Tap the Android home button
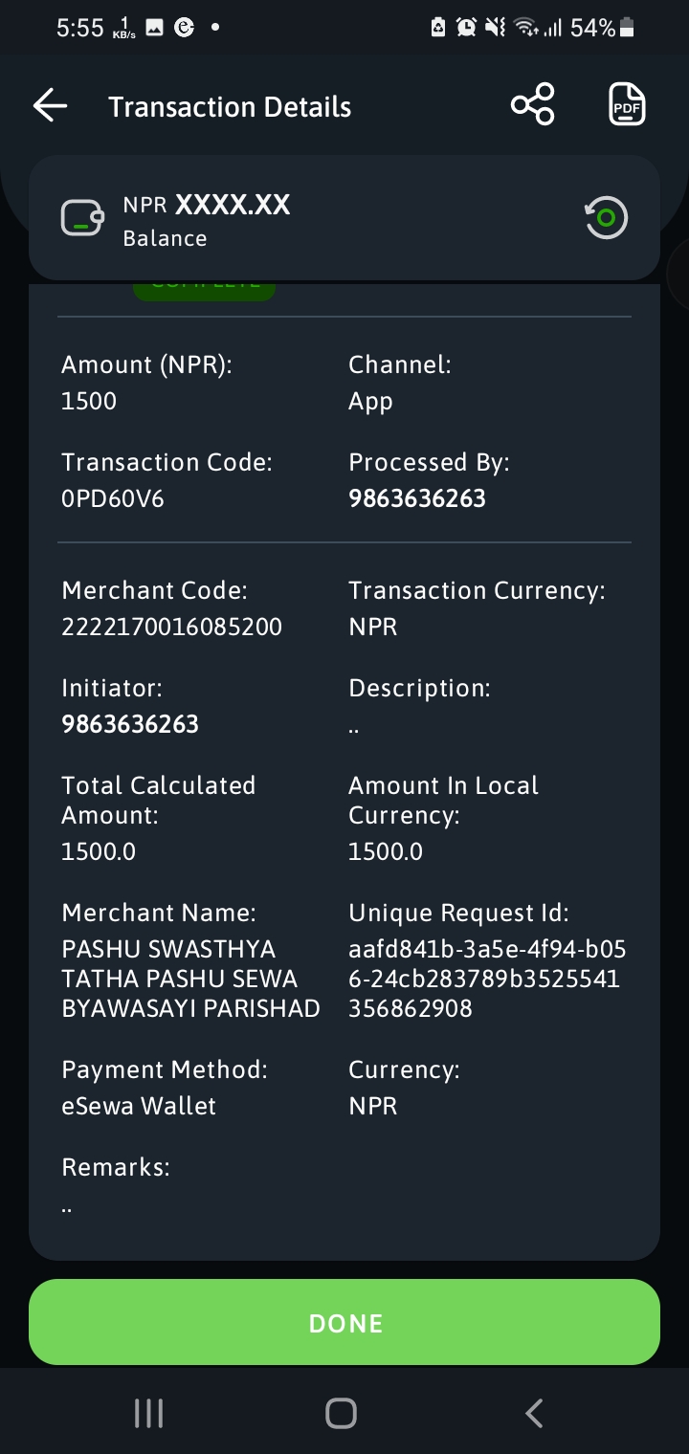689x1454 pixels. [341, 1413]
